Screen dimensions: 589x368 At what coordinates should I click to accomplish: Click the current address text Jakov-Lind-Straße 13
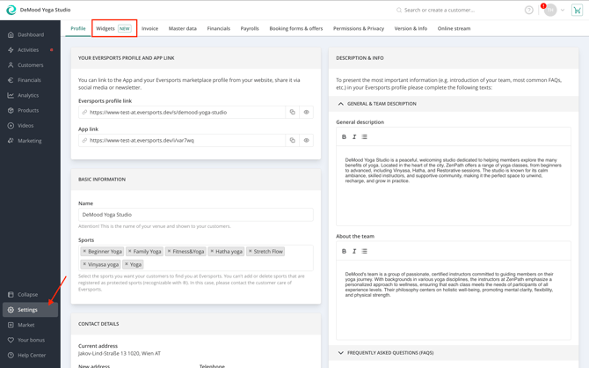(120, 354)
